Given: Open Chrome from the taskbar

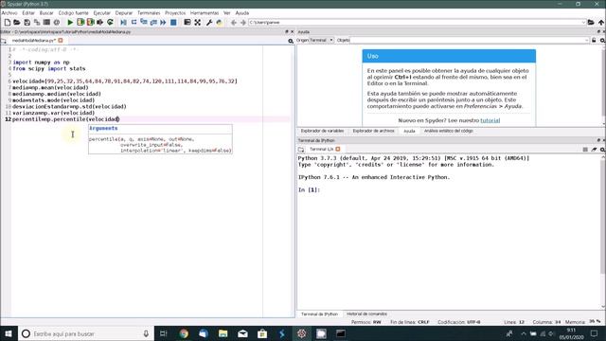Looking at the screenshot, I should 184,333.
